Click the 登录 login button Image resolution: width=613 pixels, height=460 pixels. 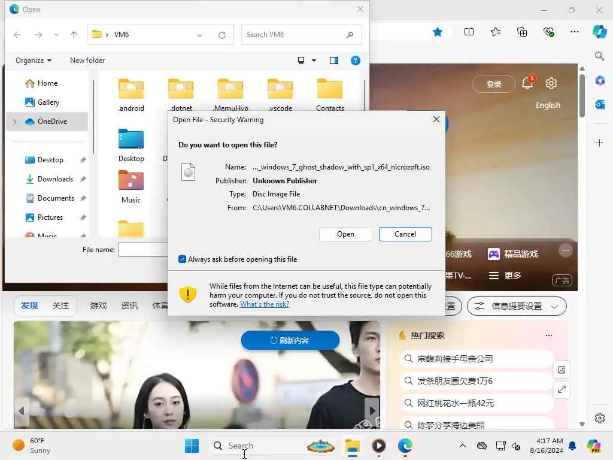tap(493, 84)
